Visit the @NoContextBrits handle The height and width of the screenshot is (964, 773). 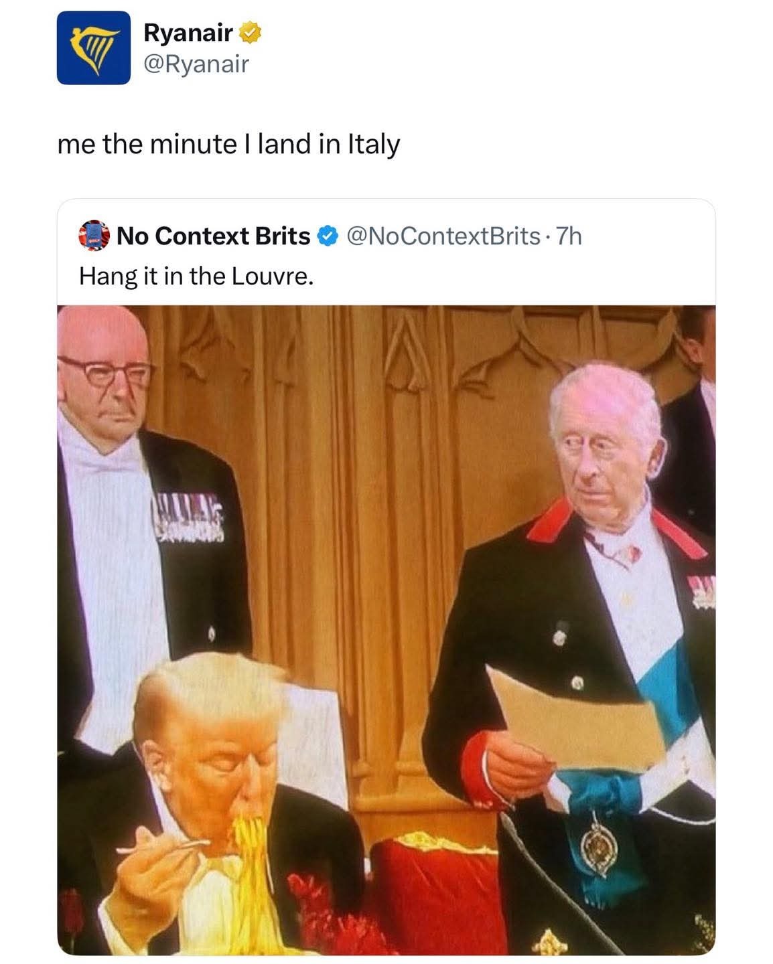[x=444, y=236]
